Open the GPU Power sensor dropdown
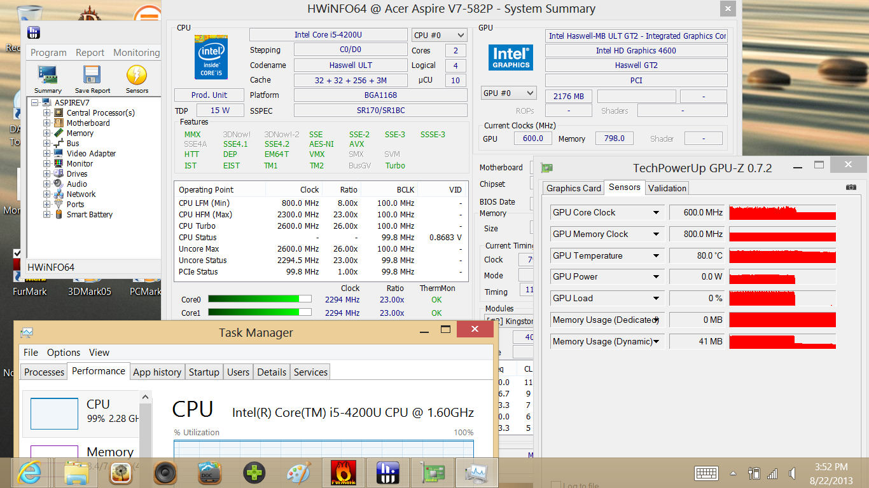This screenshot has width=869, height=488. [x=656, y=277]
